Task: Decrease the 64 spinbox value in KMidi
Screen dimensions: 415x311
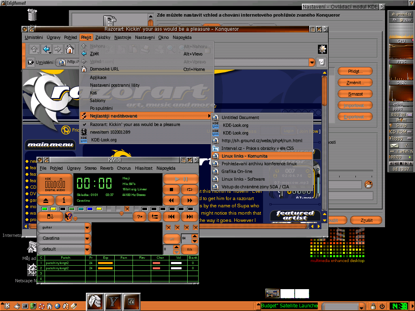Action: pos(195,241)
